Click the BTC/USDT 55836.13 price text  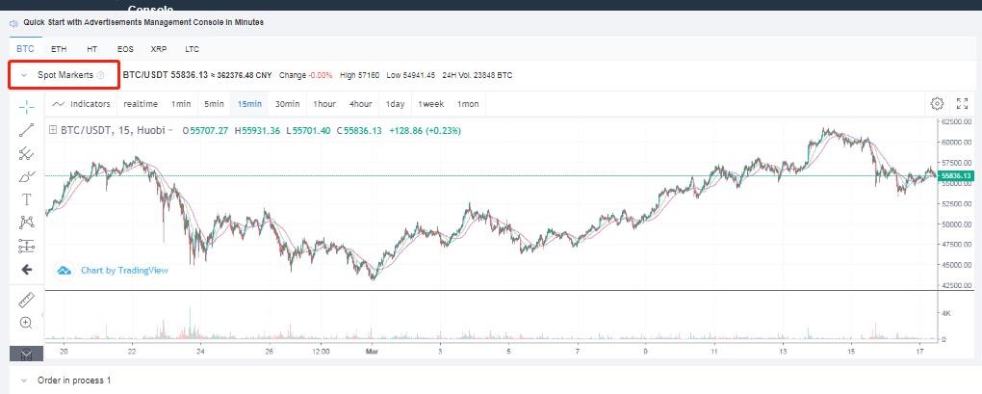166,75
